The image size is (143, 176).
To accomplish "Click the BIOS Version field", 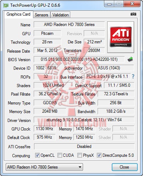I will pos(79,59).
